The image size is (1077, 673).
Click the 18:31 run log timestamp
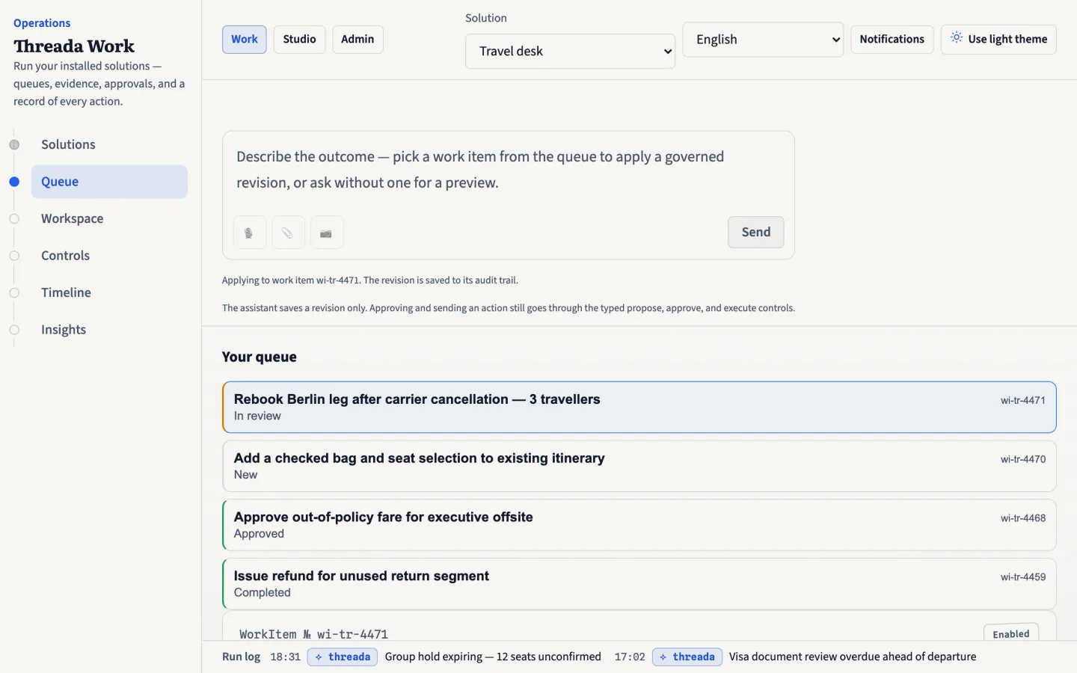click(285, 657)
